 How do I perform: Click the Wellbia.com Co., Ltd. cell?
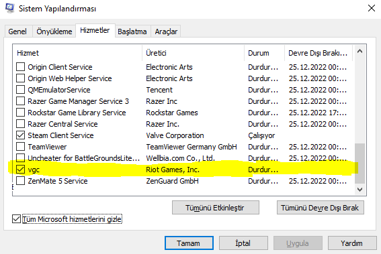pyautogui.click(x=180, y=158)
